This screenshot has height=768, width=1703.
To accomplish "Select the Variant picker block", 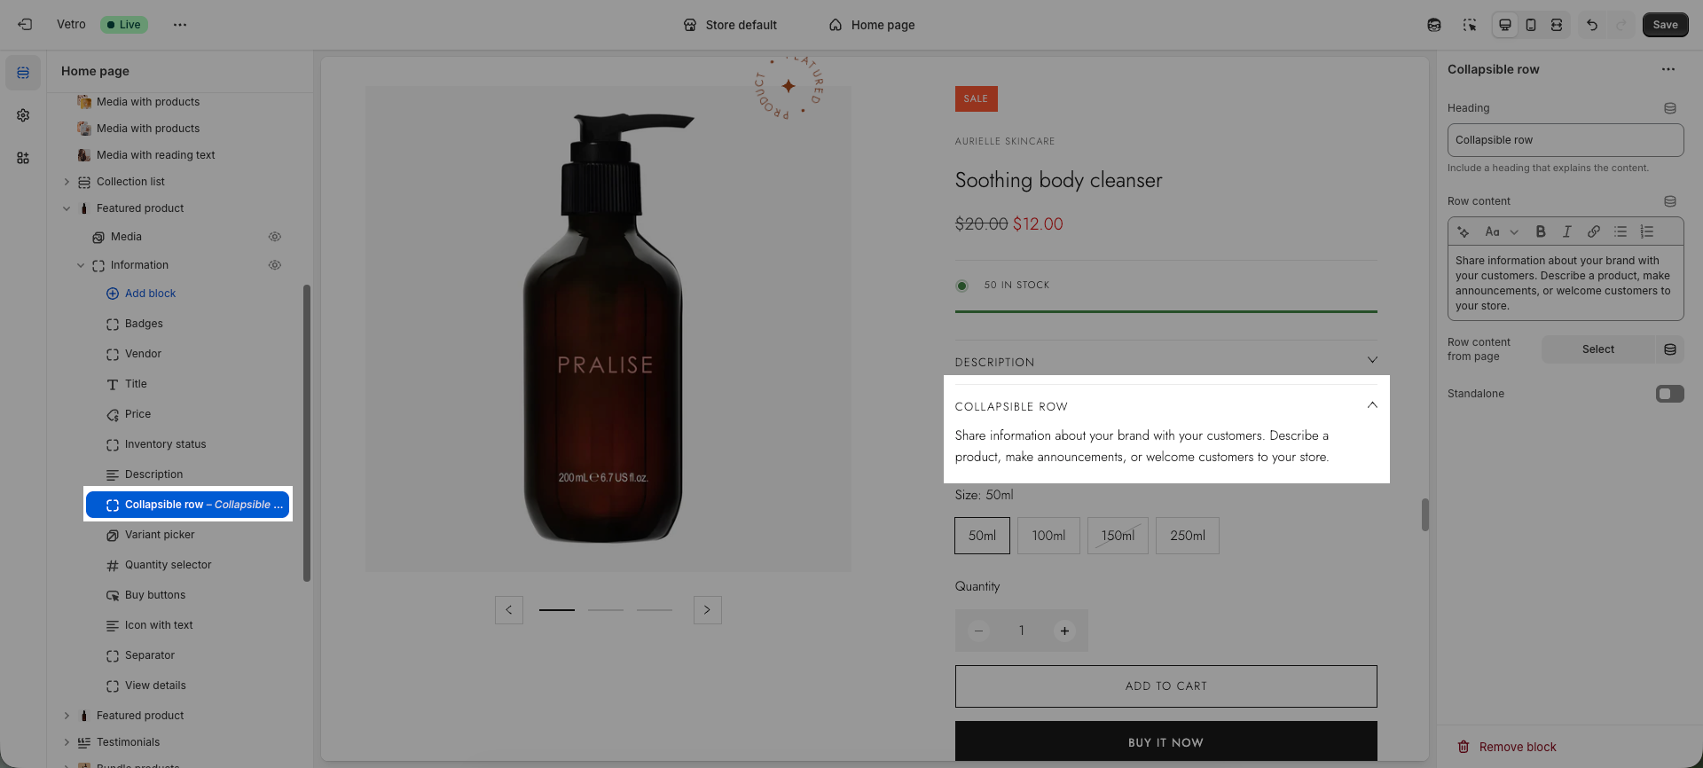I will pyautogui.click(x=160, y=535).
